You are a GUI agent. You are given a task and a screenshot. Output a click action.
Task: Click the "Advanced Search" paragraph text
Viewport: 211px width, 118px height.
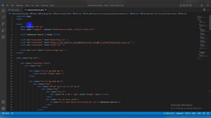pos(108,102)
